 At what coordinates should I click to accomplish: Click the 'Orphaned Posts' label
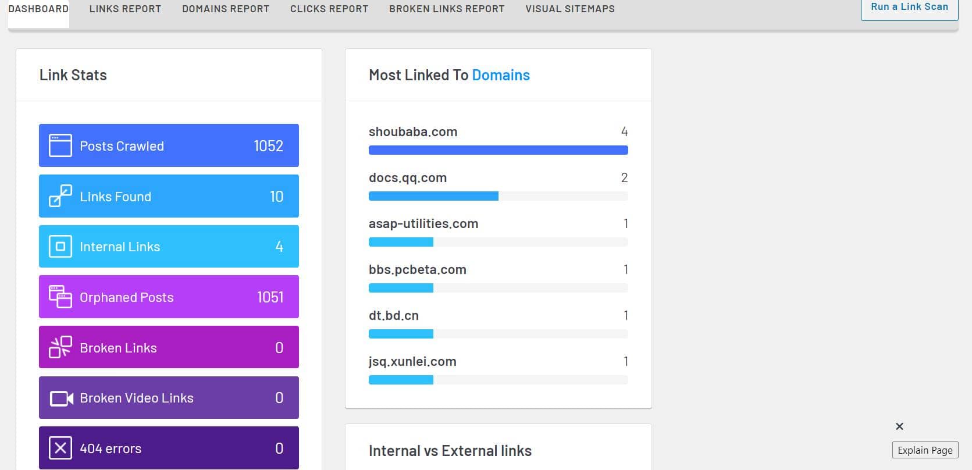(x=126, y=297)
